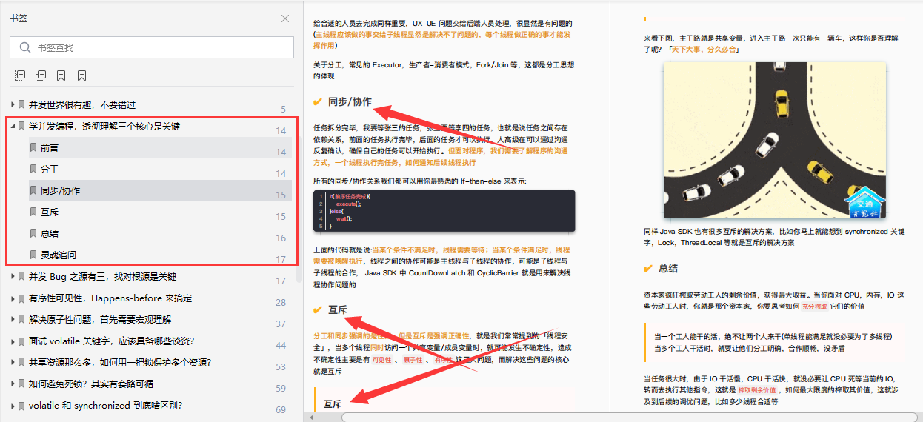Viewport: 923px width, 422px height.
Task: Expand the 如何避免死锁 bookmark
Action: (13, 384)
